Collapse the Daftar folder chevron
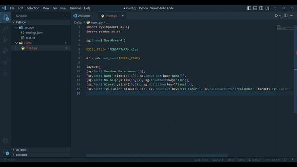297x167 pixels. 17,43
